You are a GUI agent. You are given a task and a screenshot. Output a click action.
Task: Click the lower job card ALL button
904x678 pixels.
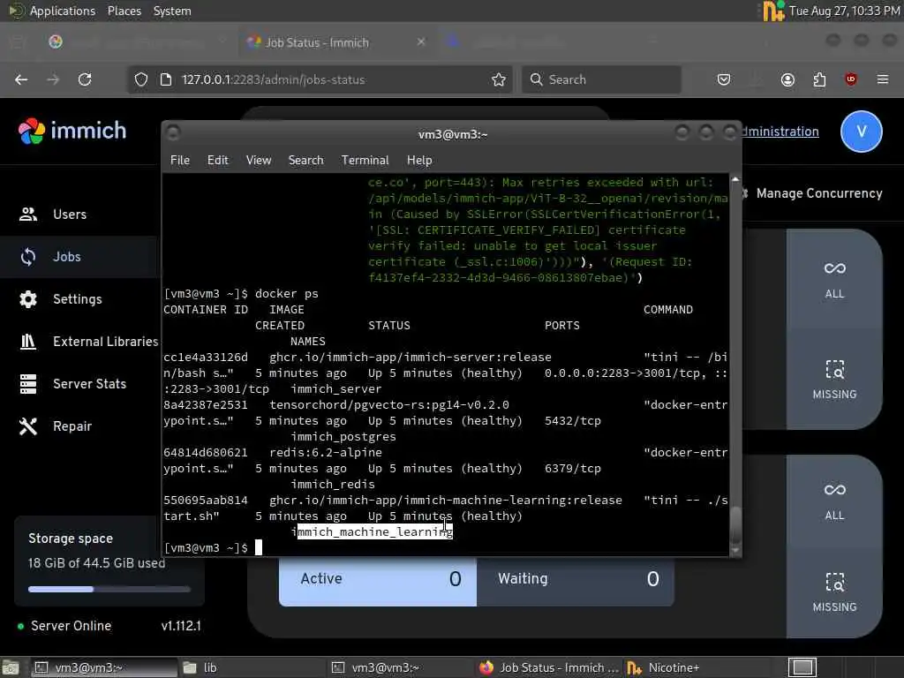coord(834,501)
